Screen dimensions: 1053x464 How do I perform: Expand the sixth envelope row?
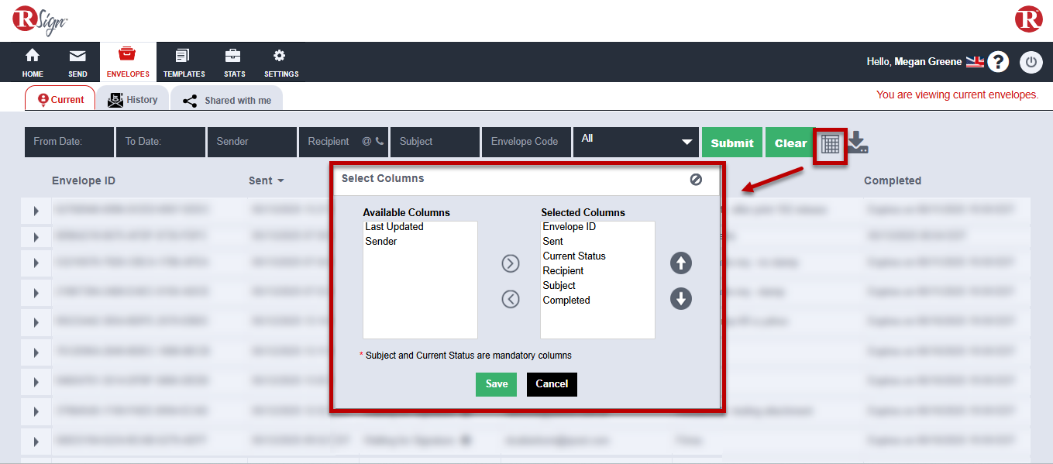(x=36, y=352)
